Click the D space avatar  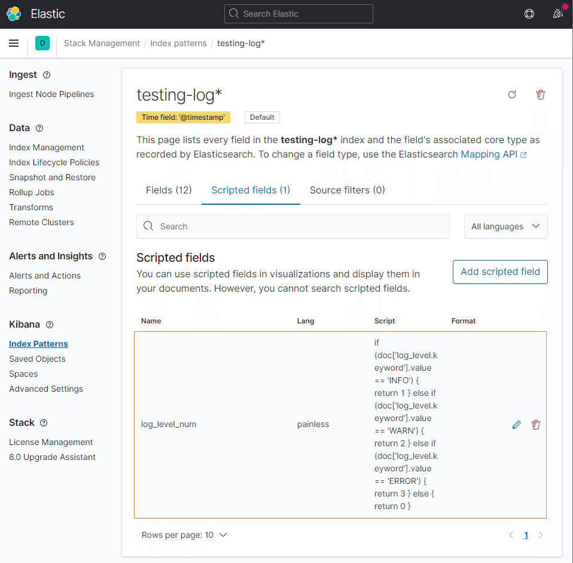(x=42, y=43)
